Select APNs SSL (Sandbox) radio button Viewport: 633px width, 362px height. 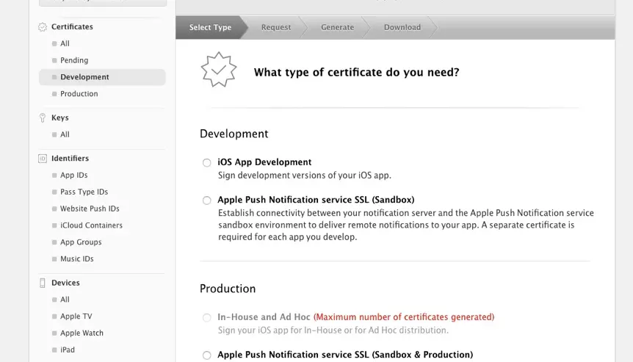tap(206, 200)
